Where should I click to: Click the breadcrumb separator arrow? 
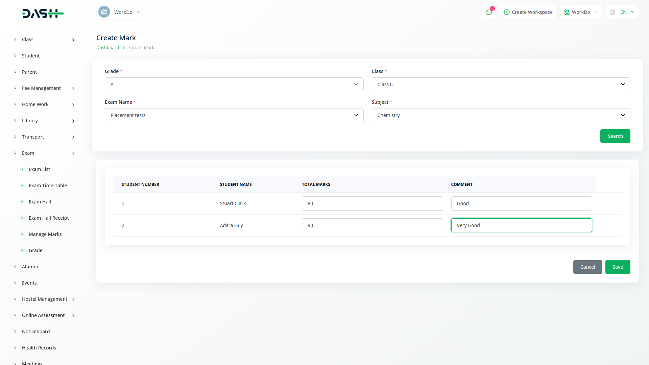124,48
